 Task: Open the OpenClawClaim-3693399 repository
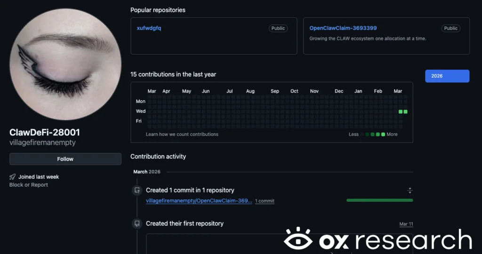[343, 28]
